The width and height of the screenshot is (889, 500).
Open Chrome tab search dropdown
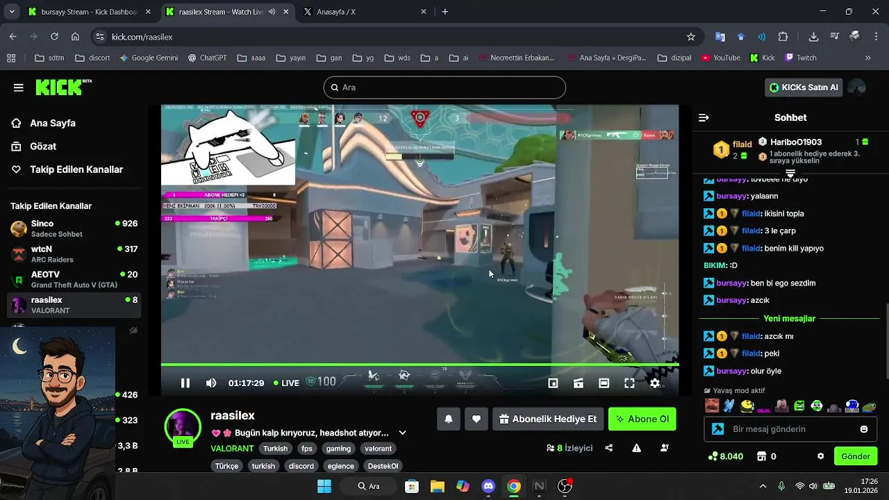11,12
